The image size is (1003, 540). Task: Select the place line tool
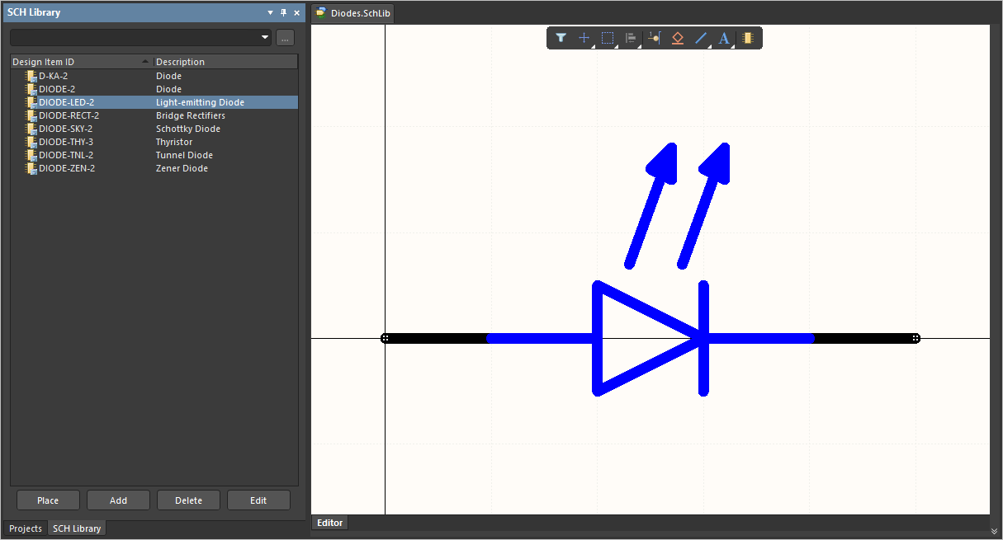(701, 38)
